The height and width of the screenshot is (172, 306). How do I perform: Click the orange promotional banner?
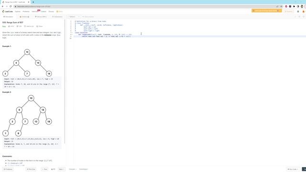point(266,11)
